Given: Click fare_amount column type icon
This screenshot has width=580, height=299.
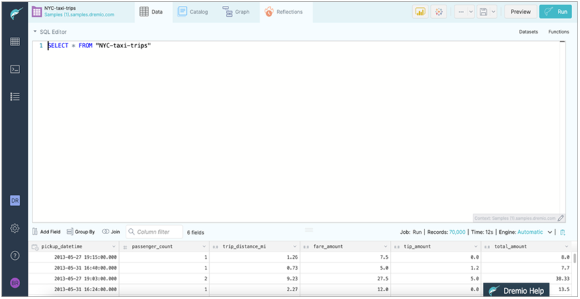Looking at the screenshot, I should click(x=306, y=246).
